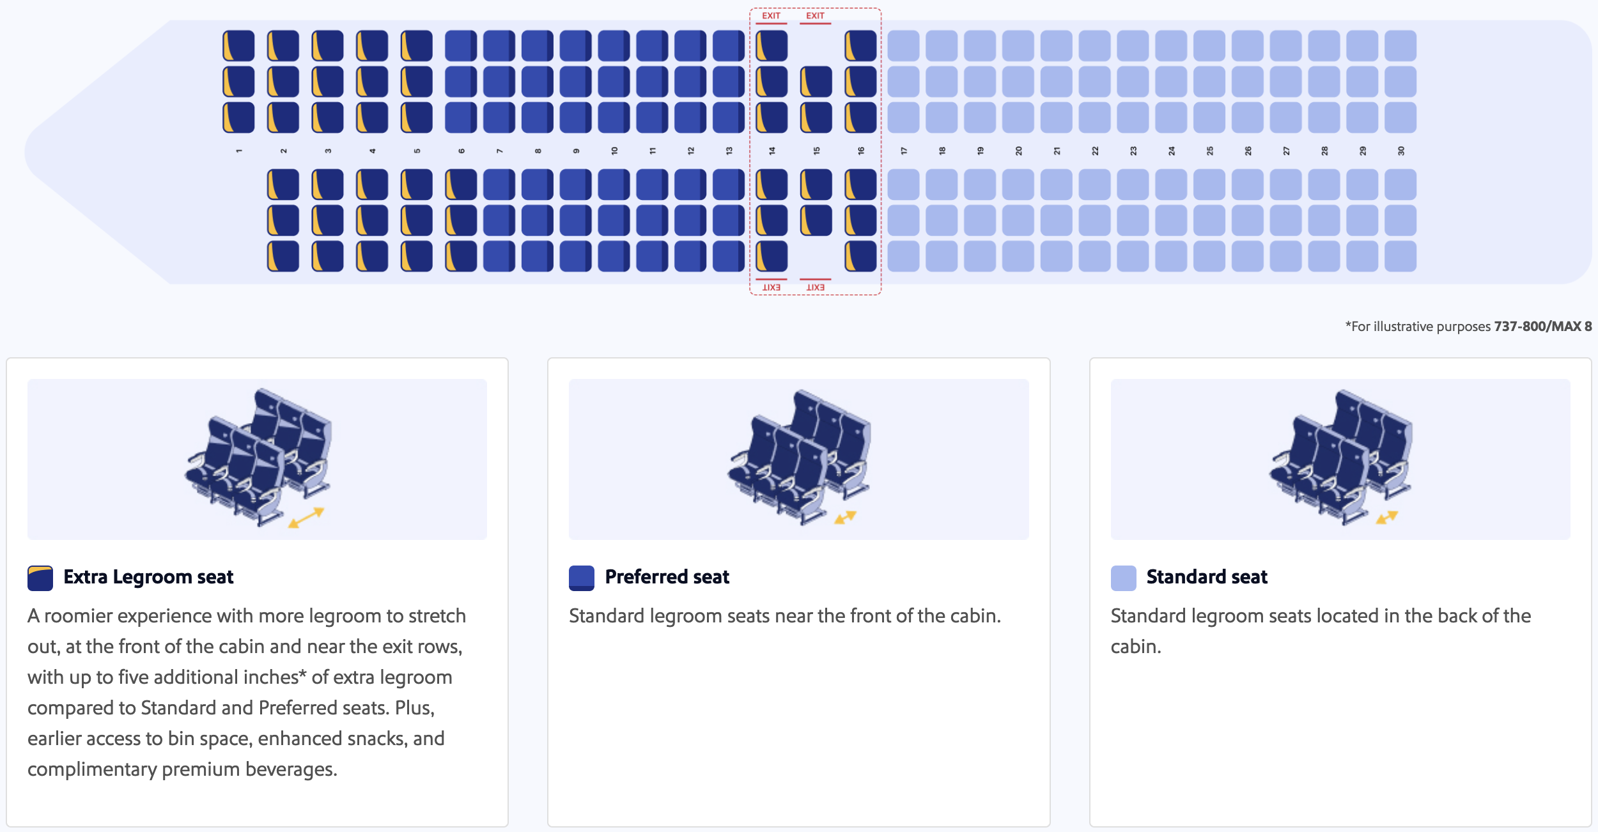
Task: Click the top-left EXIT label above row 14
Action: [771, 16]
